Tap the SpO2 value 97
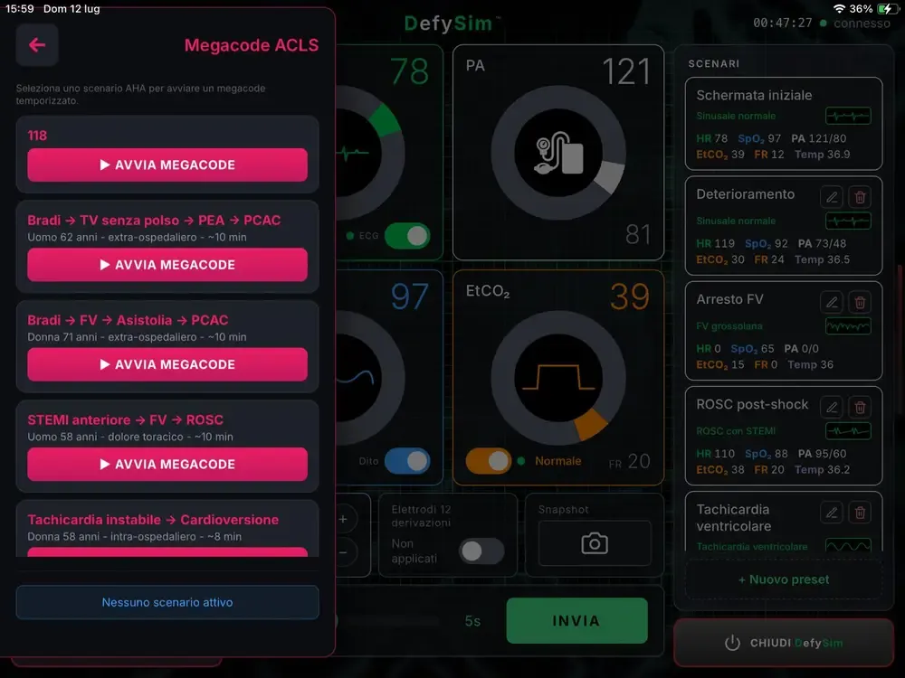Screen dimensions: 905x678 coord(409,297)
